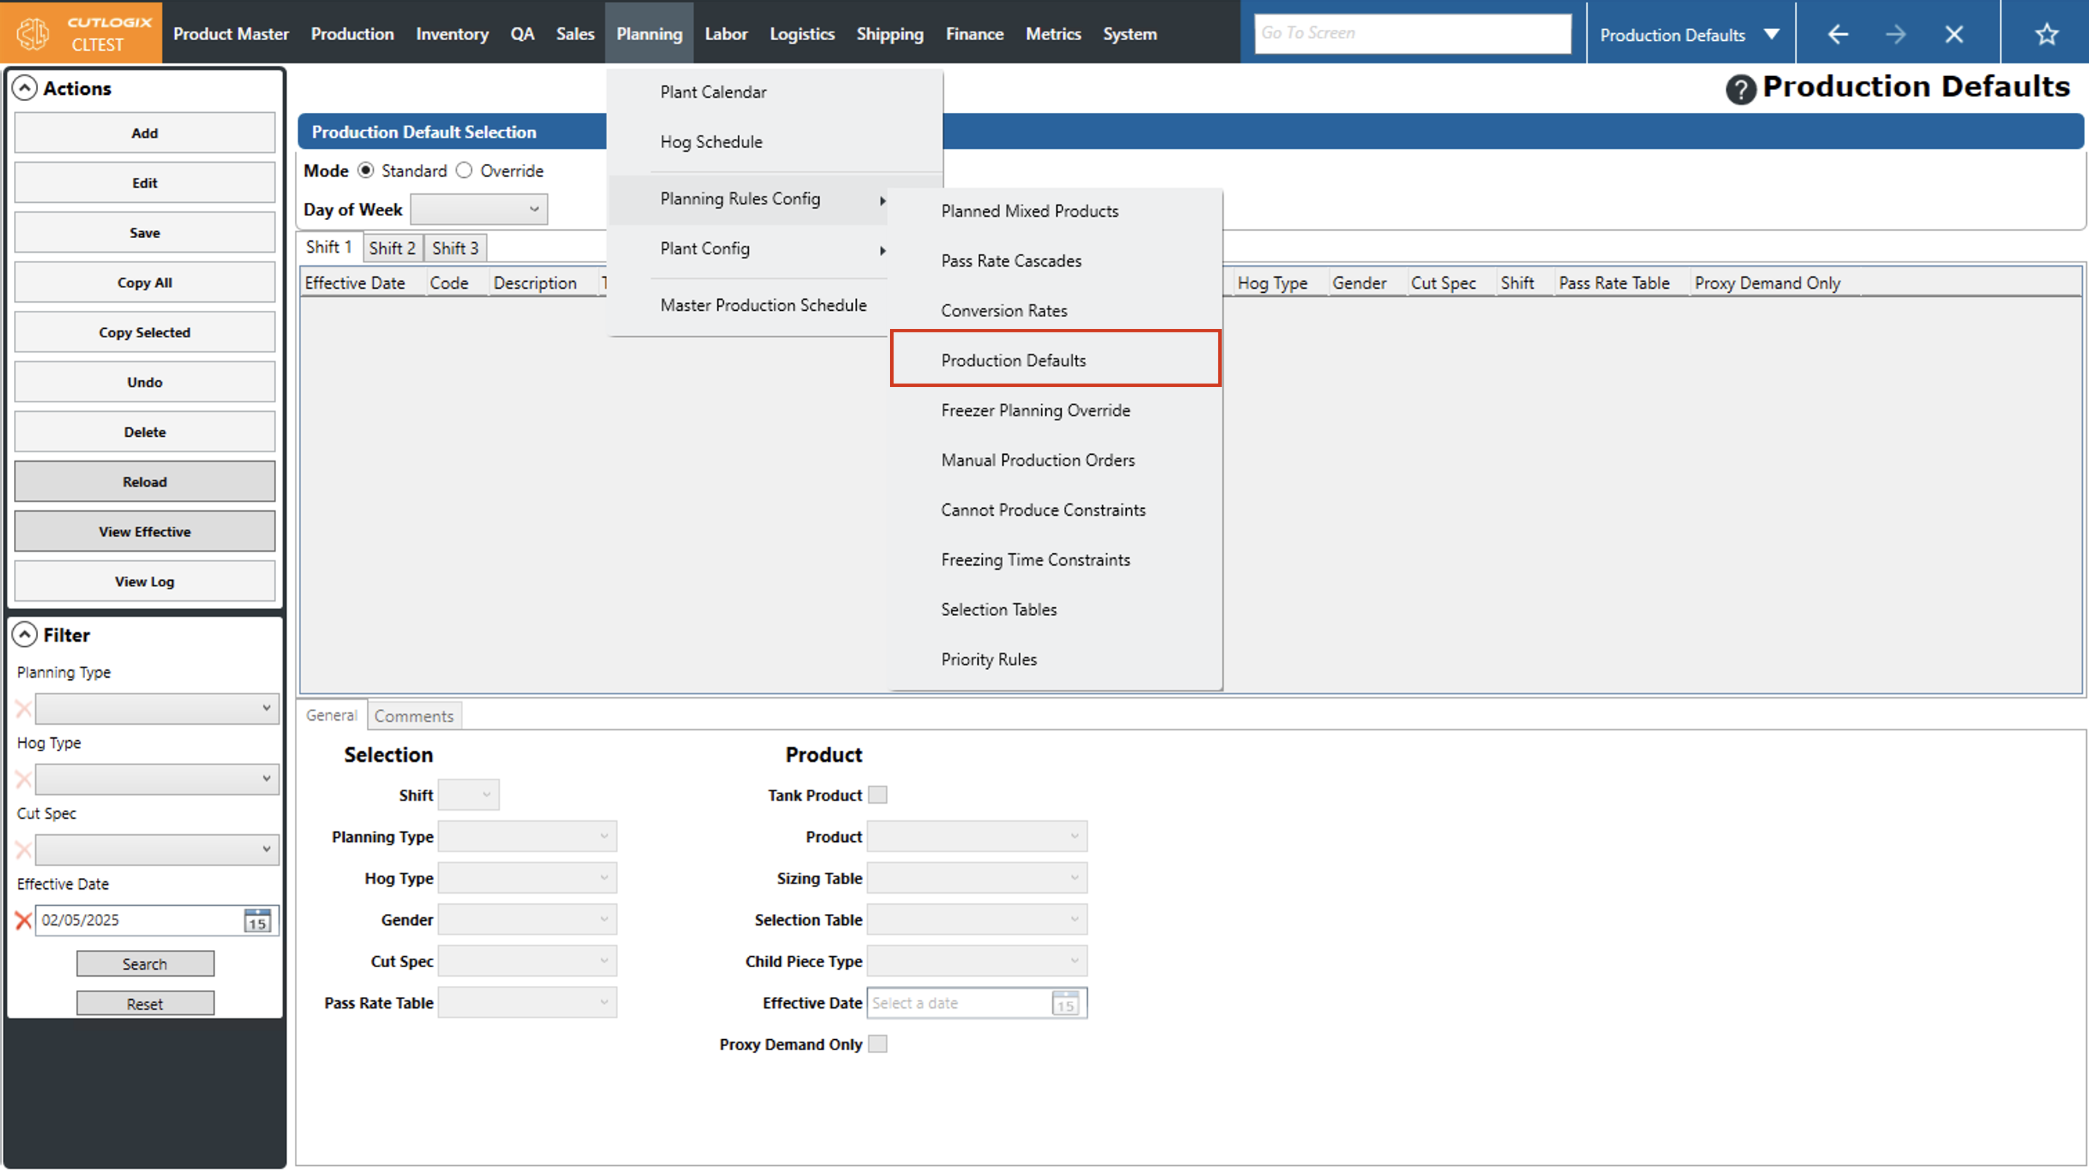Open the Day of Week dropdown

479,209
